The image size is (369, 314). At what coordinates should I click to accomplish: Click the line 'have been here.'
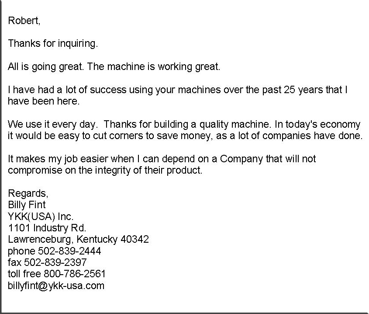point(44,101)
